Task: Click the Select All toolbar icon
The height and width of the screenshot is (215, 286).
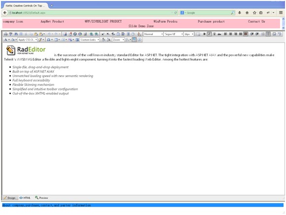Action: pos(21,34)
